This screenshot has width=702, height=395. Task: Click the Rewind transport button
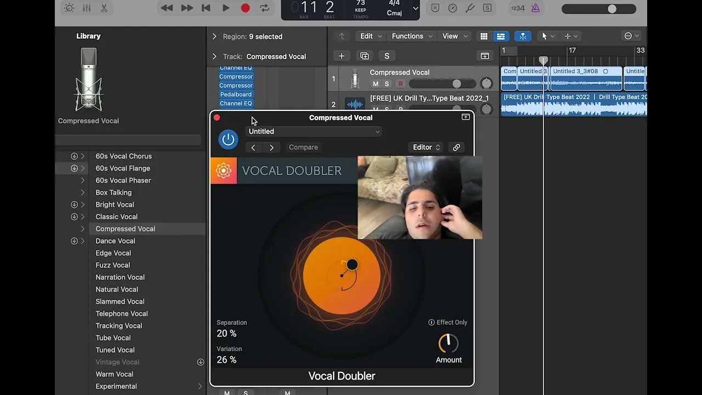coord(167,8)
